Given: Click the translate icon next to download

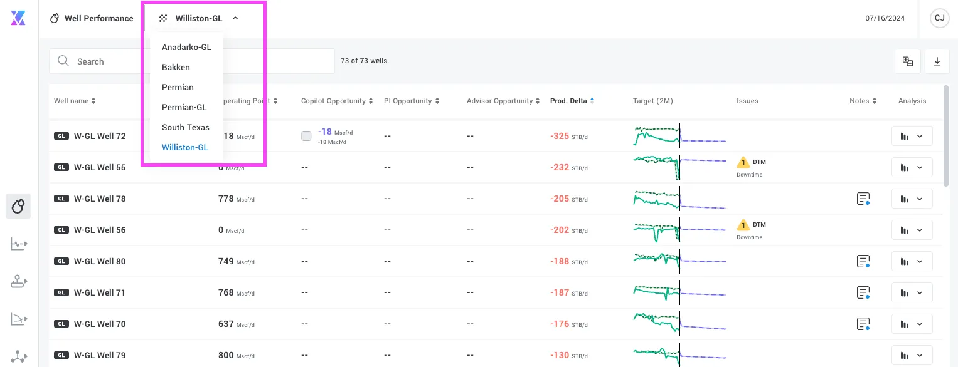Looking at the screenshot, I should (x=908, y=61).
